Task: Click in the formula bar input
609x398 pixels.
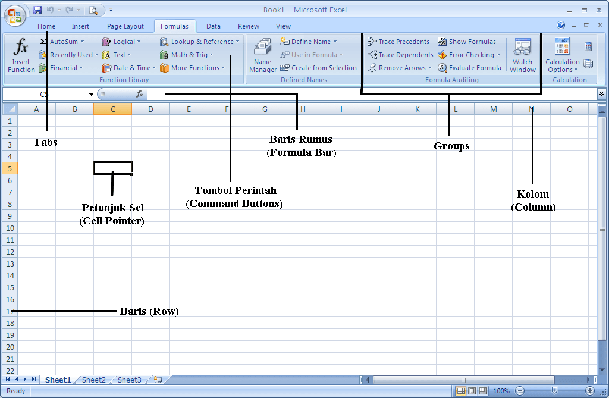Action: [x=372, y=94]
